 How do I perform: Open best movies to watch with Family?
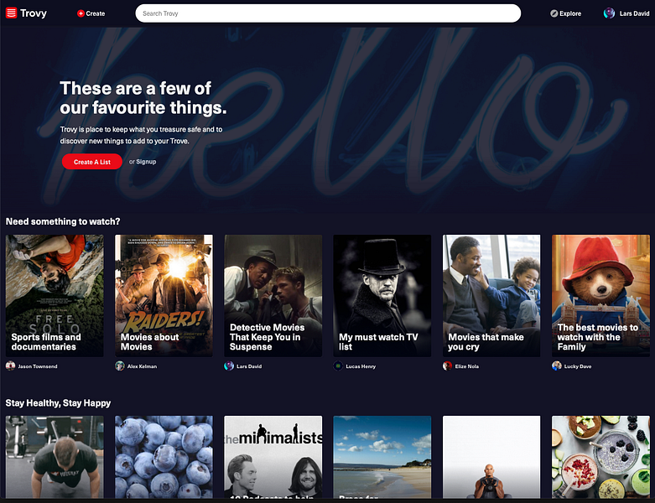(600, 296)
